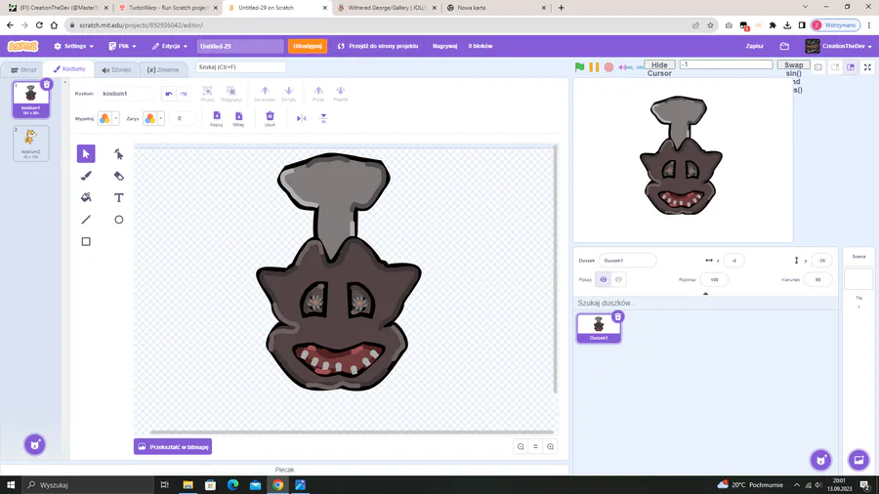Toggle the stage-hidden layout button
Image resolution: width=879 pixels, height=494 pixels.
coord(818,67)
